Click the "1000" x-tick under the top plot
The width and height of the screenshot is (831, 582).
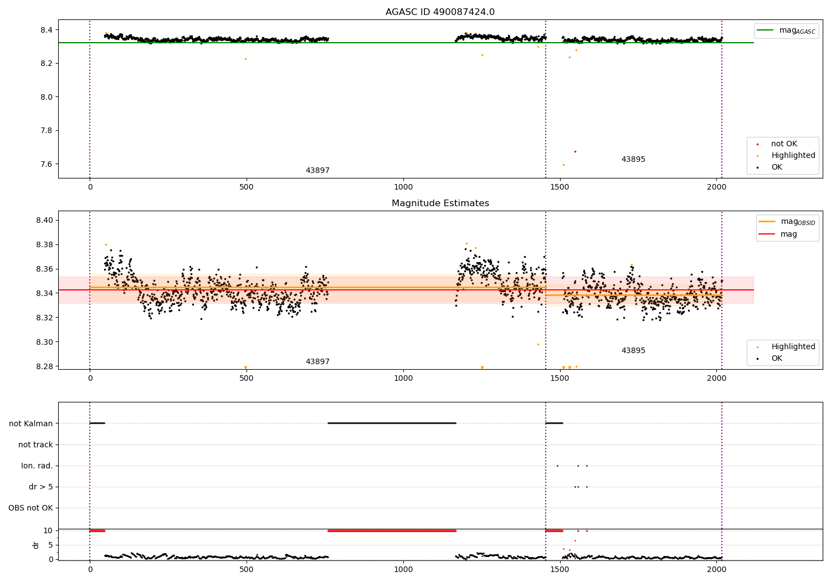(403, 187)
